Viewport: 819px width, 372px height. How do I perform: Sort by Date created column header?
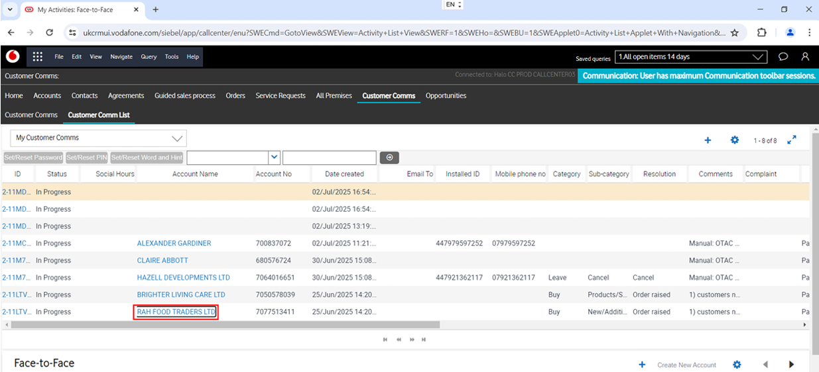[x=344, y=174]
